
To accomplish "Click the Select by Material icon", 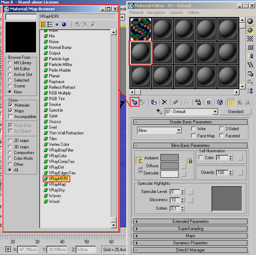I will [x=250, y=82].
